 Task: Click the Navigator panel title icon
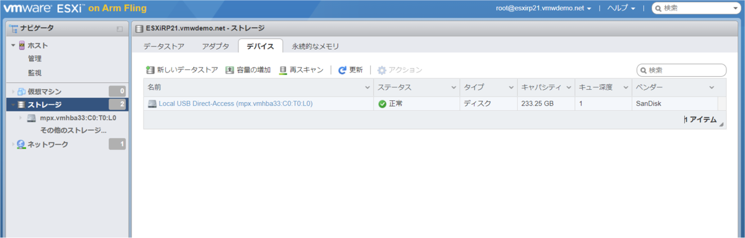[13, 28]
